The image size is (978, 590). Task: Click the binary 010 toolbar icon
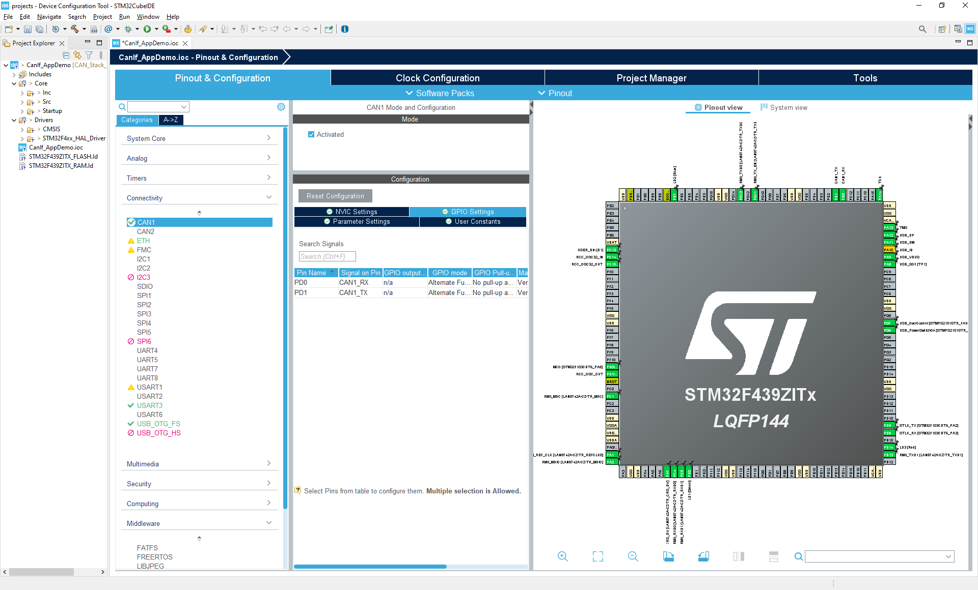(94, 29)
